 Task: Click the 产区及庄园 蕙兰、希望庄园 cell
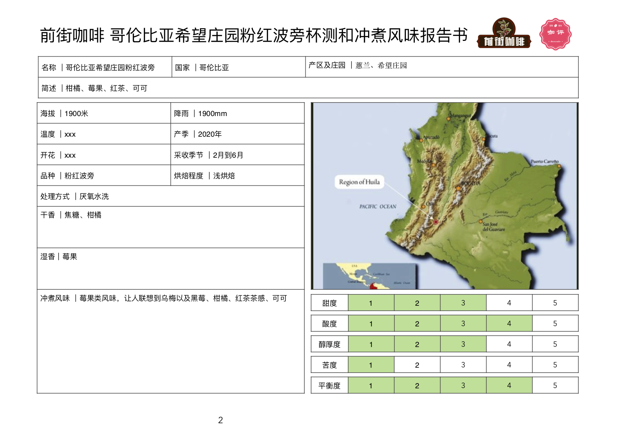(442, 67)
